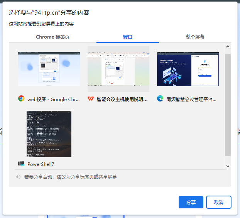This screenshot has width=240, height=218.
Task: Click the speaker icon beside the audio hint
Action: pyautogui.click(x=18, y=177)
